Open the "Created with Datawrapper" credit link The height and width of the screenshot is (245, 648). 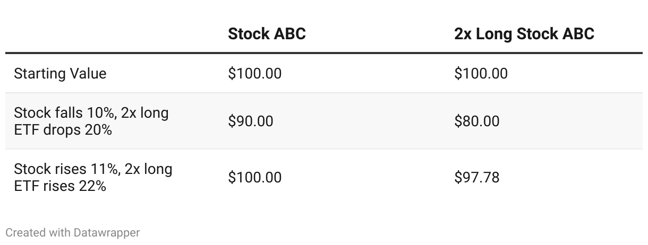(73, 232)
